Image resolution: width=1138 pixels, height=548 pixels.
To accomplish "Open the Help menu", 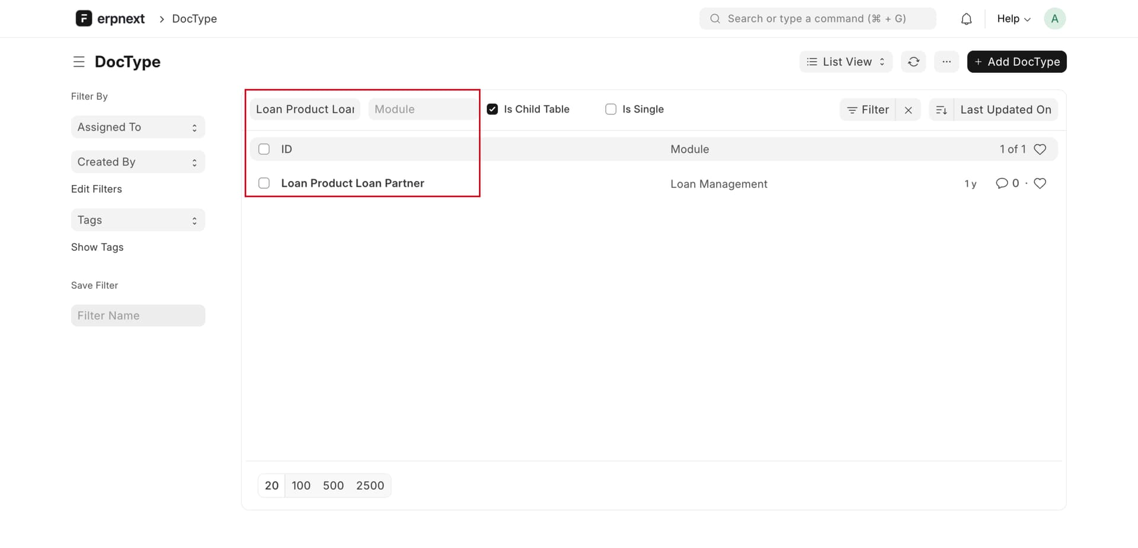I will (x=1013, y=19).
